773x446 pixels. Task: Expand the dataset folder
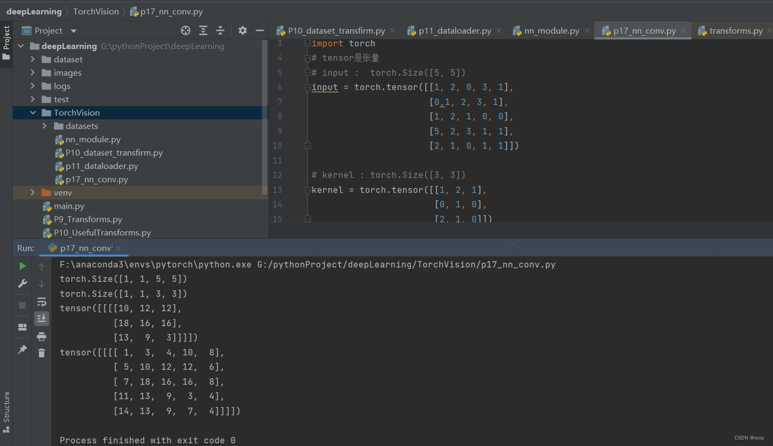click(33, 59)
